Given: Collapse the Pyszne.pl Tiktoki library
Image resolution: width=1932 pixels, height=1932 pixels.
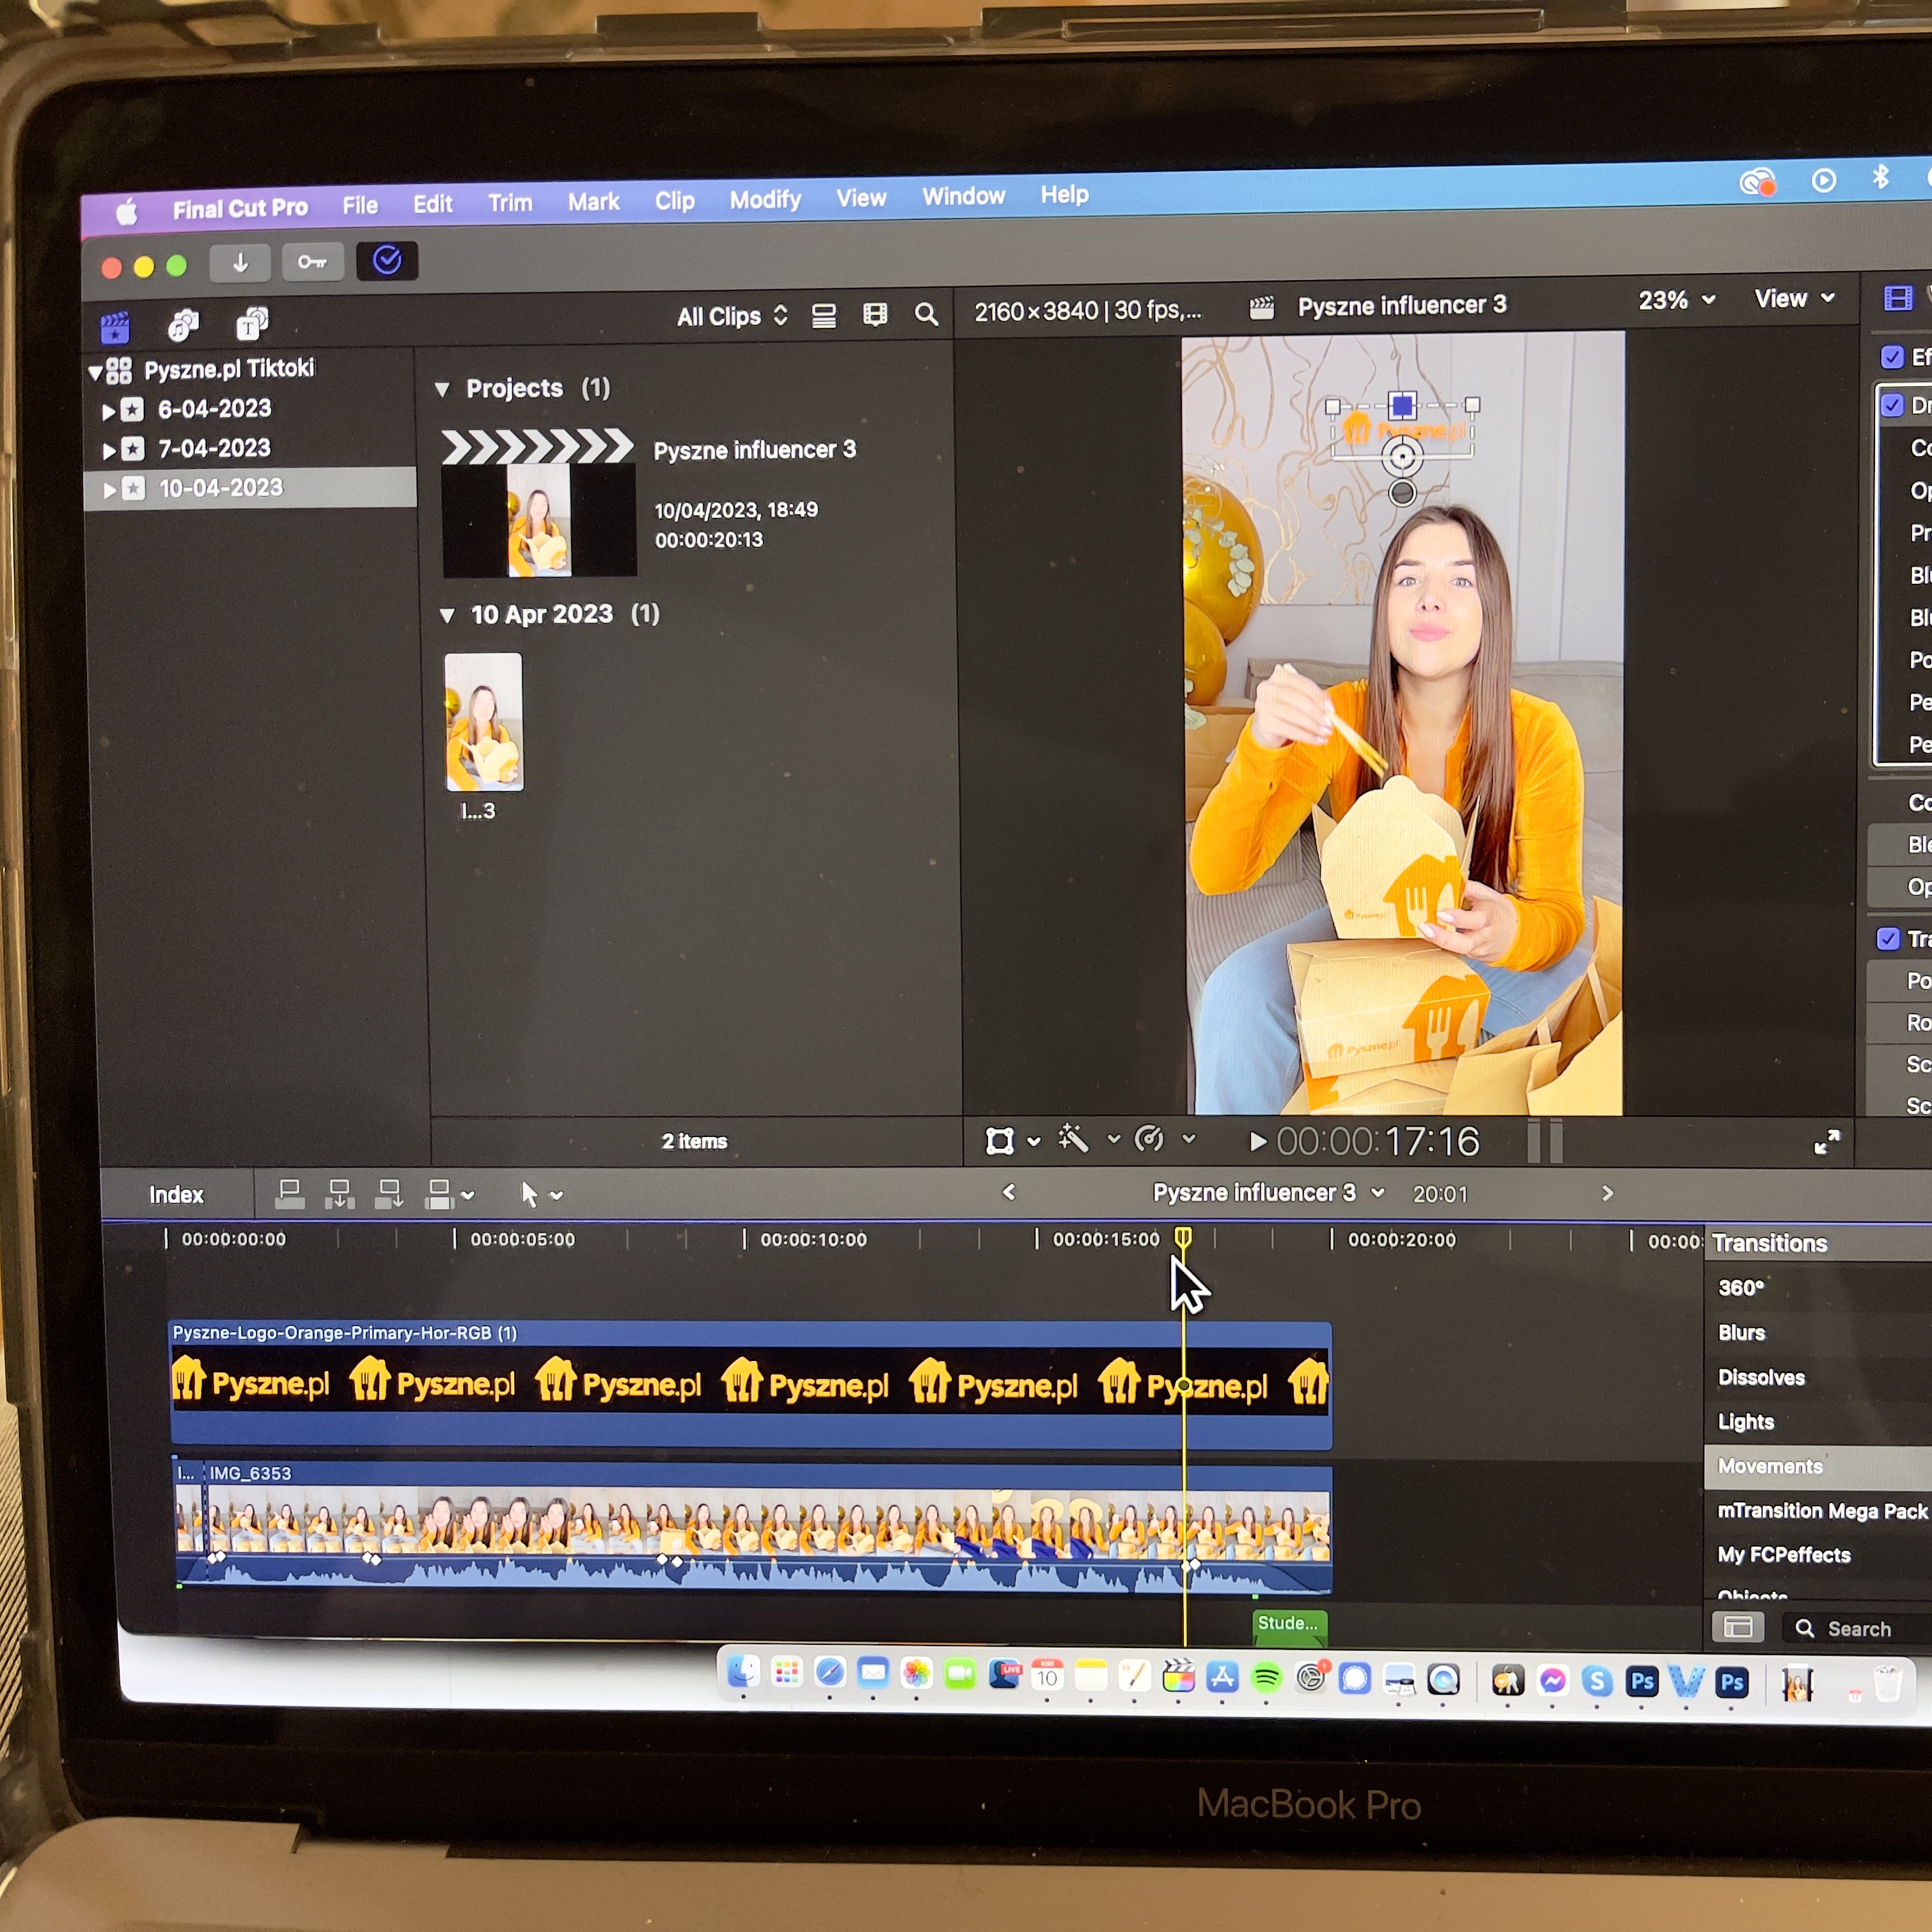Looking at the screenshot, I should 95,373.
